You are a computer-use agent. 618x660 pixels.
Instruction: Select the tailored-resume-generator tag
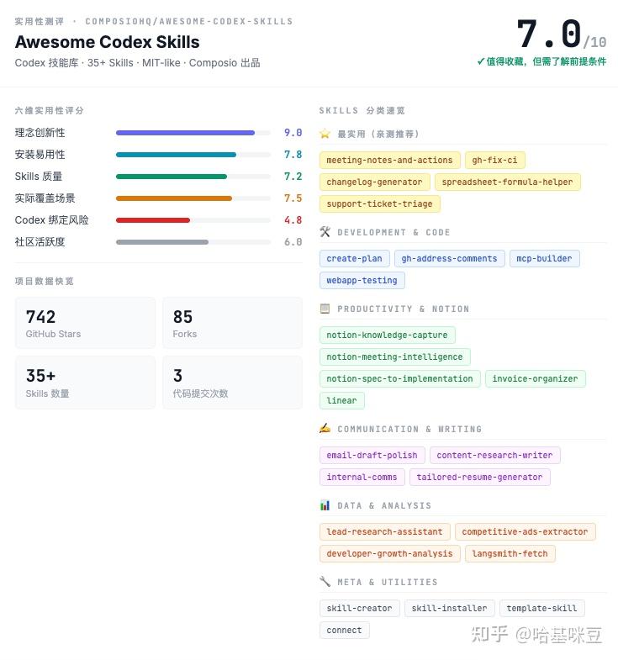[479, 478]
